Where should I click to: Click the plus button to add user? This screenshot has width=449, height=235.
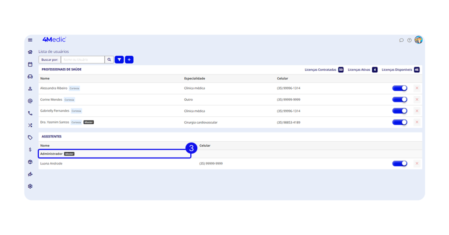click(129, 60)
